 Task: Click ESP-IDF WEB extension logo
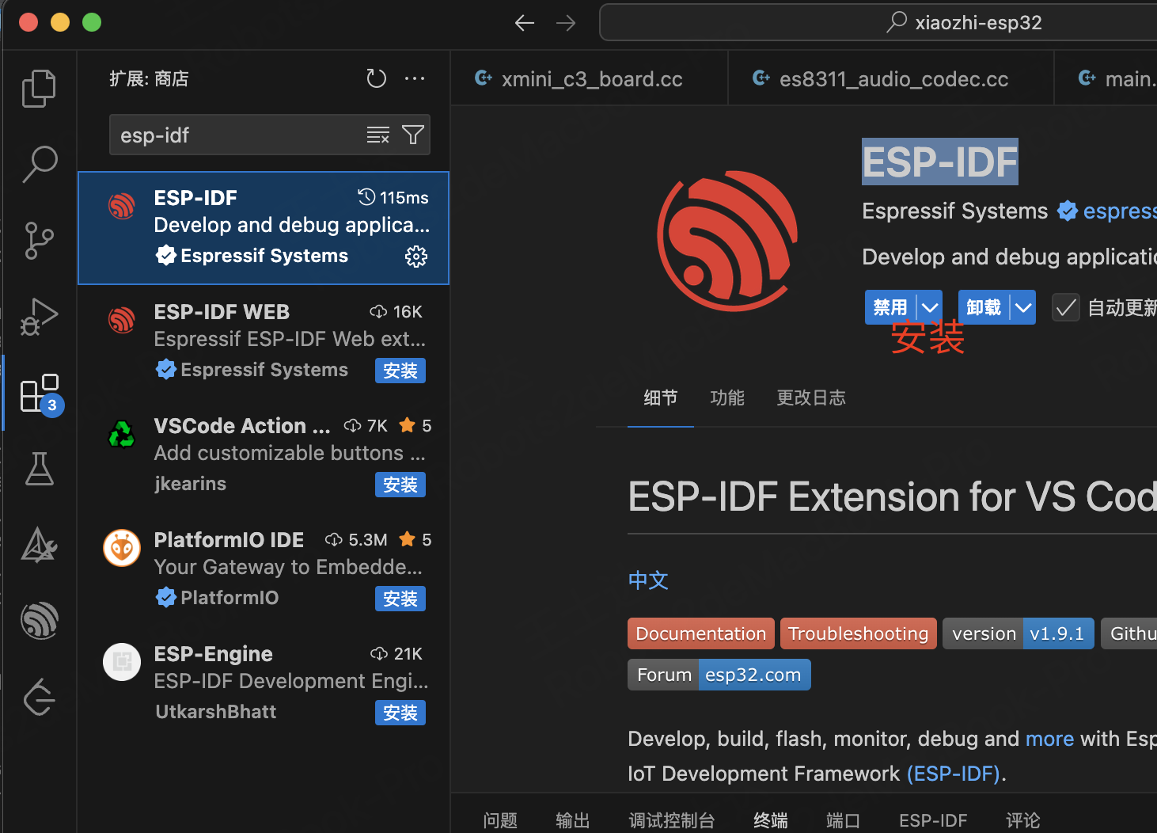click(122, 320)
